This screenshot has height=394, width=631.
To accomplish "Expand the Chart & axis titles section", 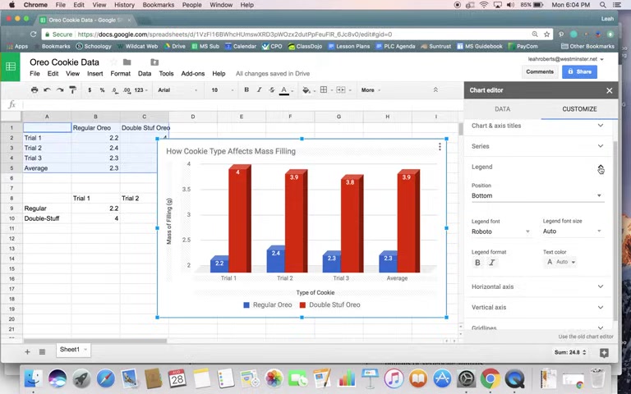I will click(537, 126).
